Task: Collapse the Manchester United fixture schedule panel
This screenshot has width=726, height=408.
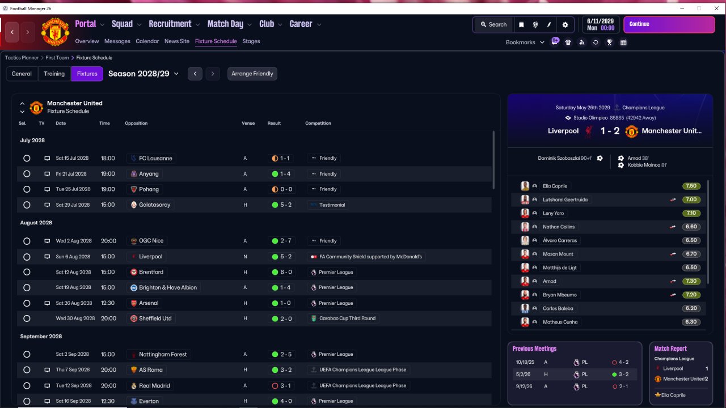Action: tap(22, 104)
